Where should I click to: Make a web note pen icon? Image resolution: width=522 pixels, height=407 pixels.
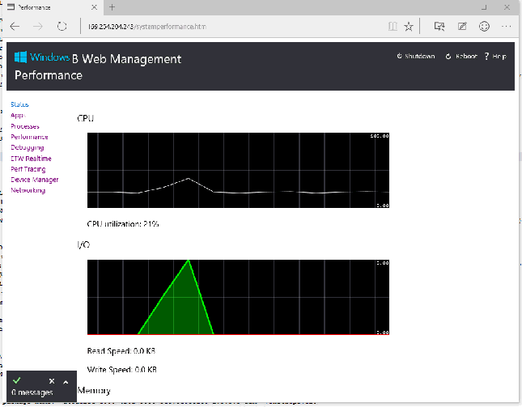point(462,26)
